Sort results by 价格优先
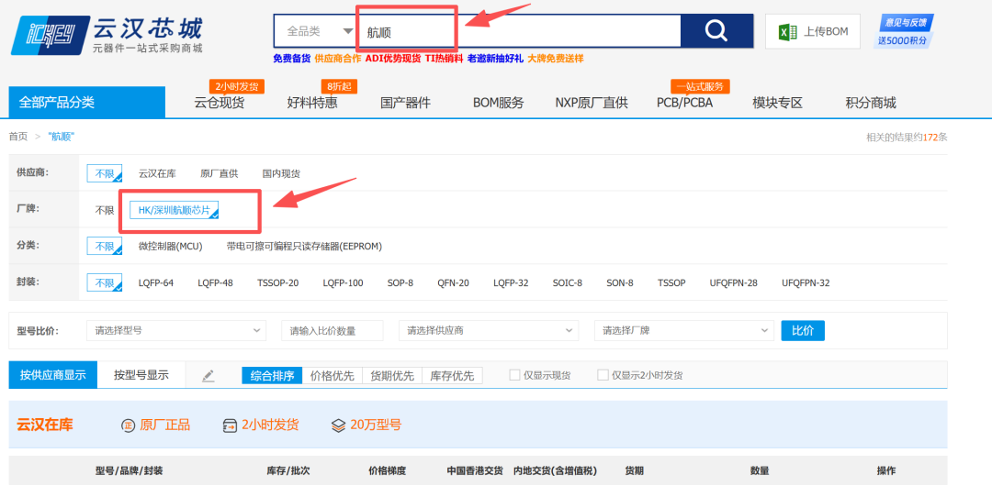Viewport: 992px width, 486px height. coord(332,375)
